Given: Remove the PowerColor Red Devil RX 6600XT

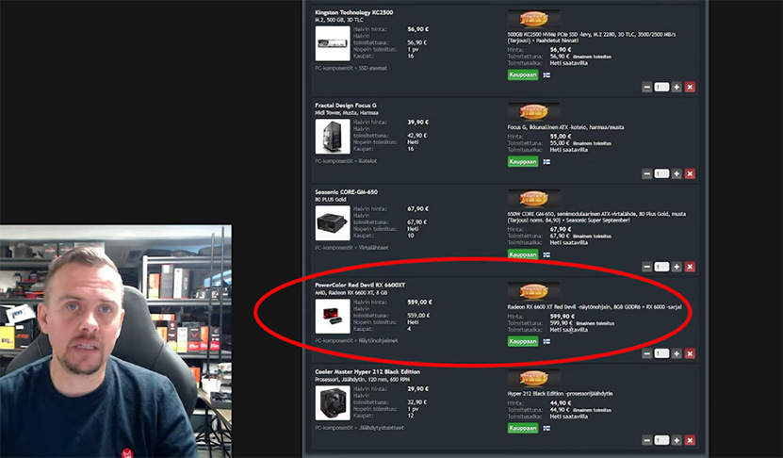Looking at the screenshot, I should tap(690, 353).
